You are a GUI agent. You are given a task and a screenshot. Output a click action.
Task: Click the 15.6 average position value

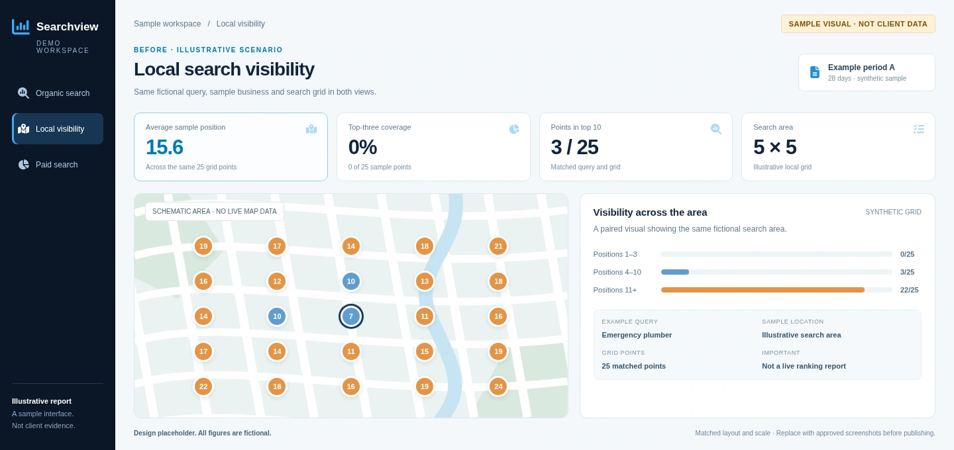pos(164,147)
